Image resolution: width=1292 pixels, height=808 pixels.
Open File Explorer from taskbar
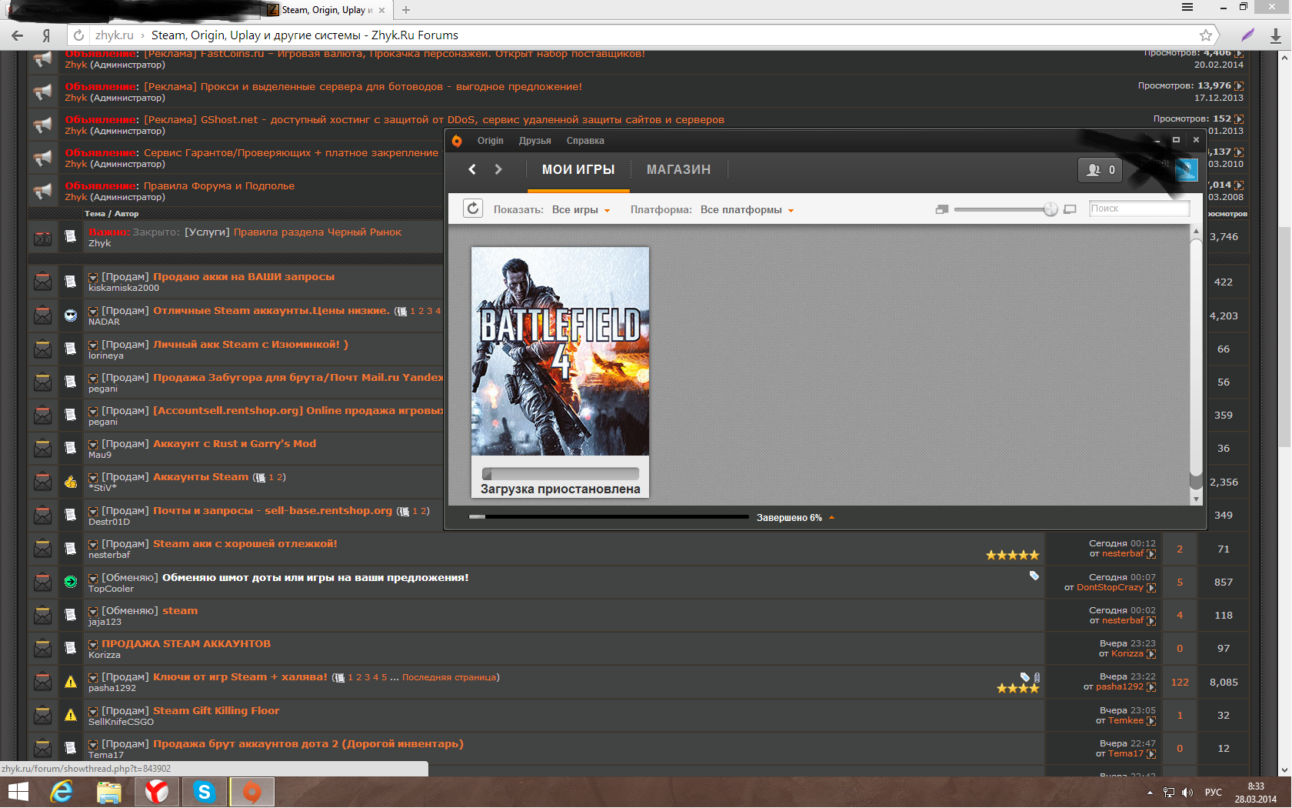coord(108,792)
